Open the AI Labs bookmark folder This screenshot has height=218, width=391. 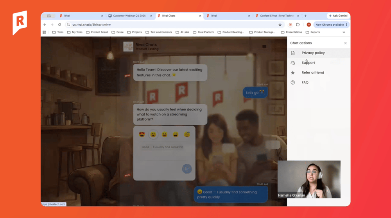183,32
